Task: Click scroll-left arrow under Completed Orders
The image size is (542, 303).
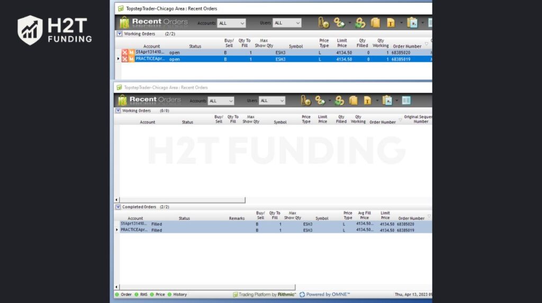Action: pyautogui.click(x=116, y=287)
